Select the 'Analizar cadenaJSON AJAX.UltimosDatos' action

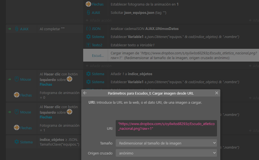pos(145,29)
